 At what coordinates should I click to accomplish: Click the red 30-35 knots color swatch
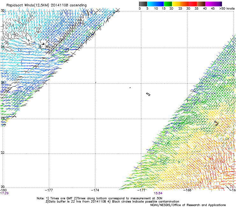[x=193, y=4]
